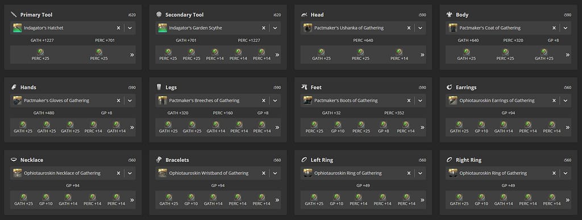Select GP +10 materia in Earrings card

click(x=481, y=127)
